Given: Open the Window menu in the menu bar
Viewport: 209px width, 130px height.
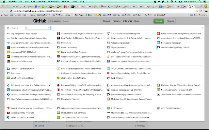Looking at the screenshot, I should click(x=65, y=2).
